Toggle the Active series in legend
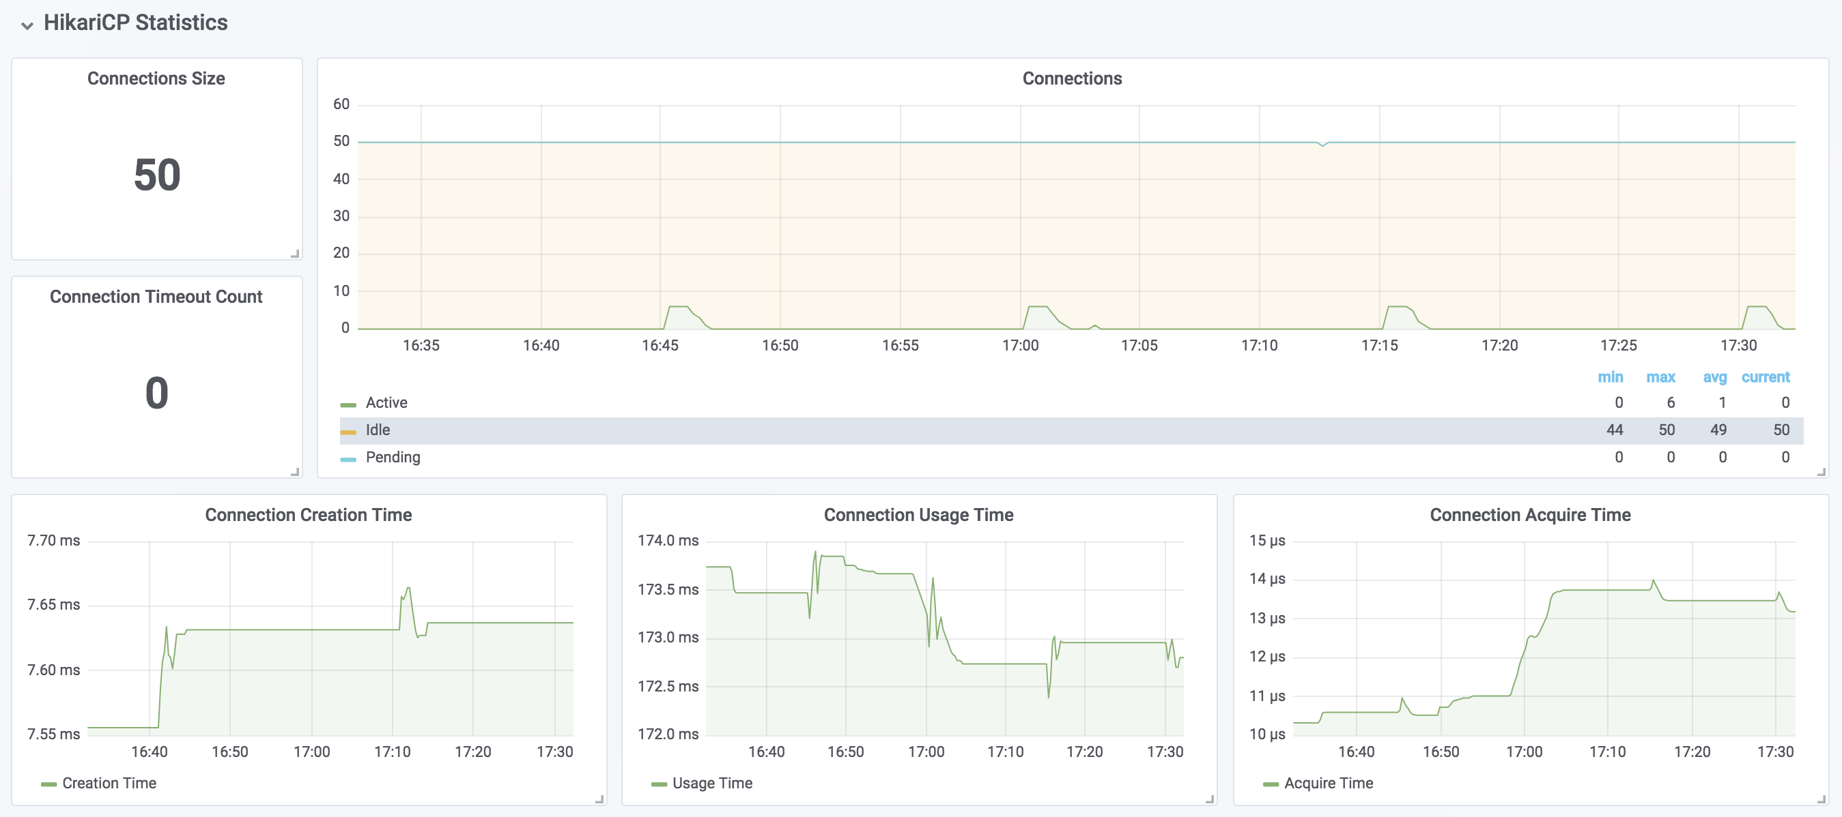 [386, 403]
